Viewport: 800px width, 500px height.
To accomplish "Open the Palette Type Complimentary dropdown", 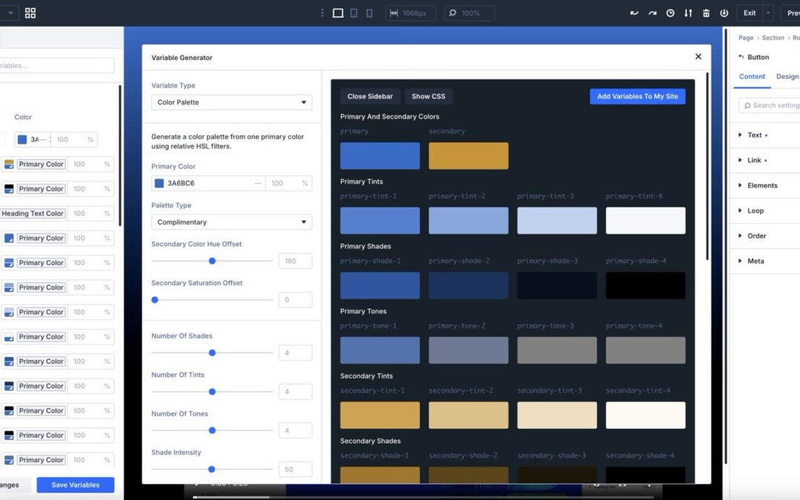I will [232, 222].
